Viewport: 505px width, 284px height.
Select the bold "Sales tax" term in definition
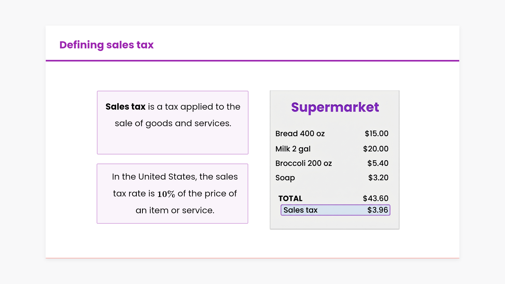click(125, 107)
